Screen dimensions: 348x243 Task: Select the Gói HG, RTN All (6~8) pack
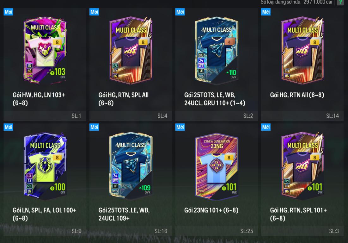click(302, 65)
